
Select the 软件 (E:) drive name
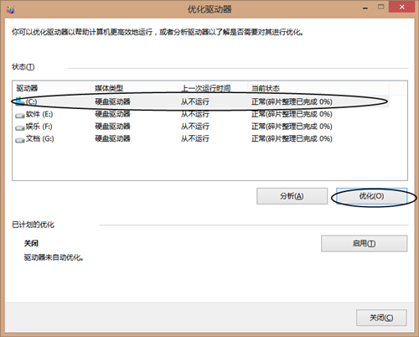(x=39, y=114)
